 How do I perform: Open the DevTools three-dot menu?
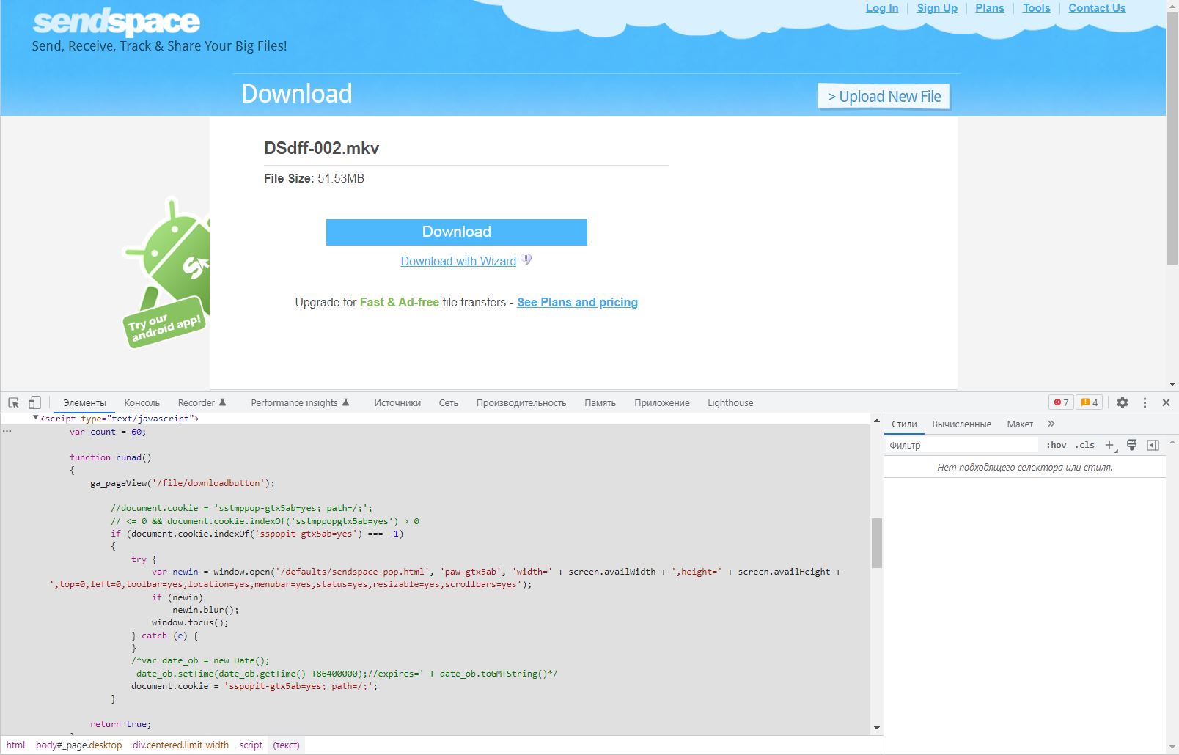pos(1145,402)
